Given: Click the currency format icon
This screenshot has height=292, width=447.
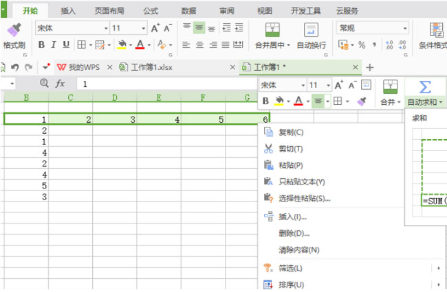Looking at the screenshot, I should point(344,45).
